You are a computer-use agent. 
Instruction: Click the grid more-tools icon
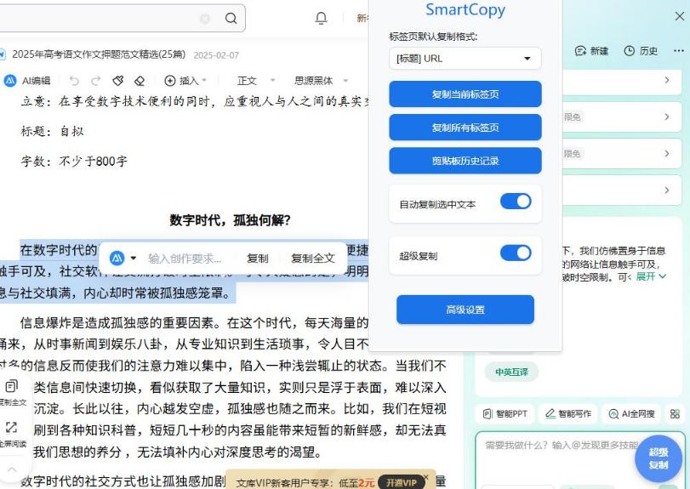tap(675, 414)
